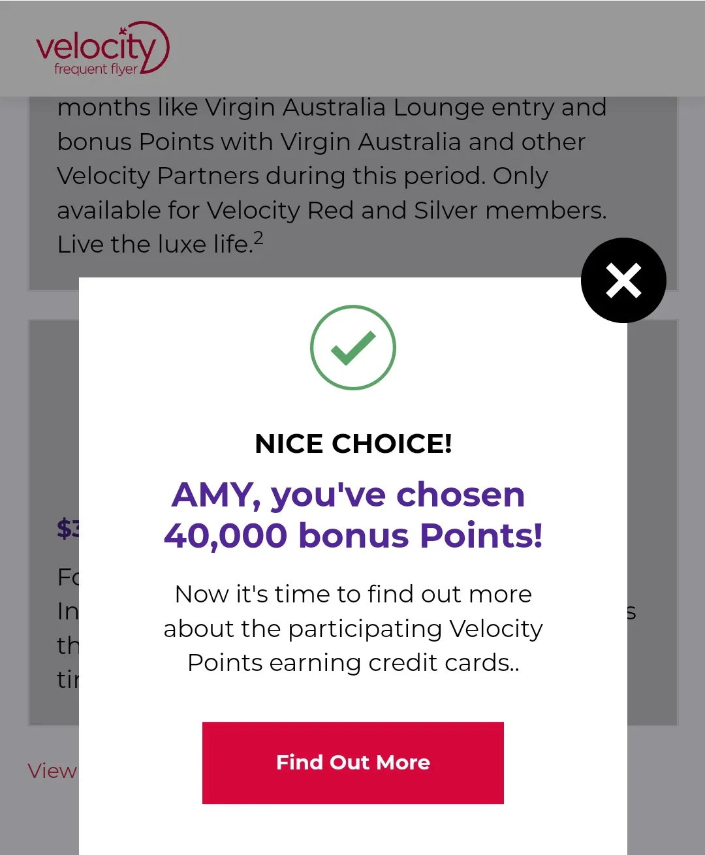Click "available for Velocity Red and Silver members"
Screen dimensions: 705x855
point(332,211)
